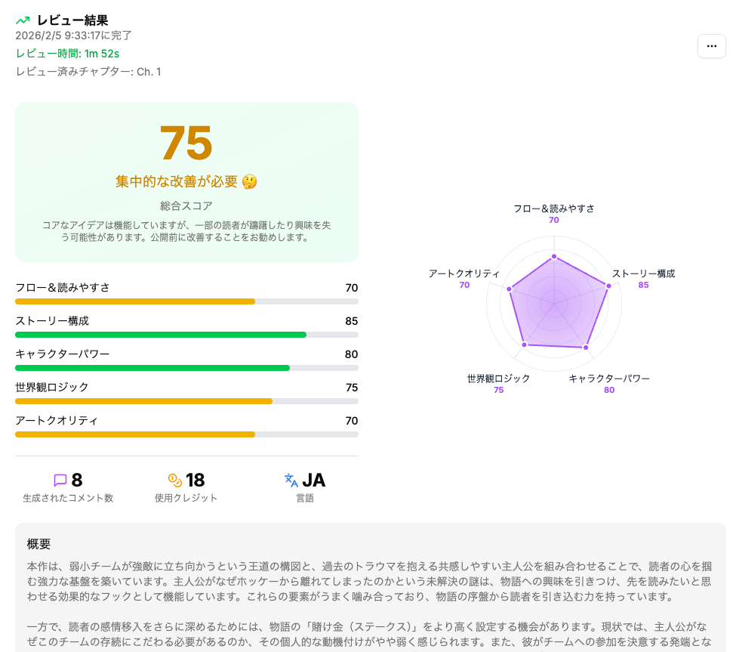Screen dimensions: 736x652
Task: Open the three-dot overflow menu
Action: tap(711, 46)
